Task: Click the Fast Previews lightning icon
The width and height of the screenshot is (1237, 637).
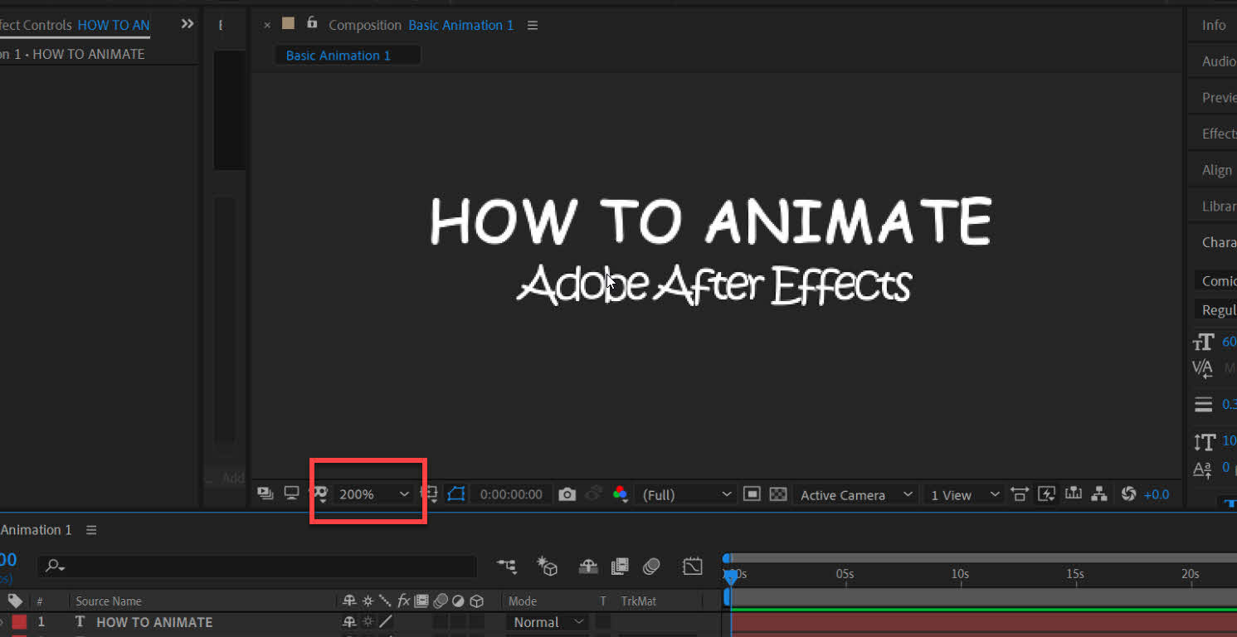Action: [x=1047, y=494]
